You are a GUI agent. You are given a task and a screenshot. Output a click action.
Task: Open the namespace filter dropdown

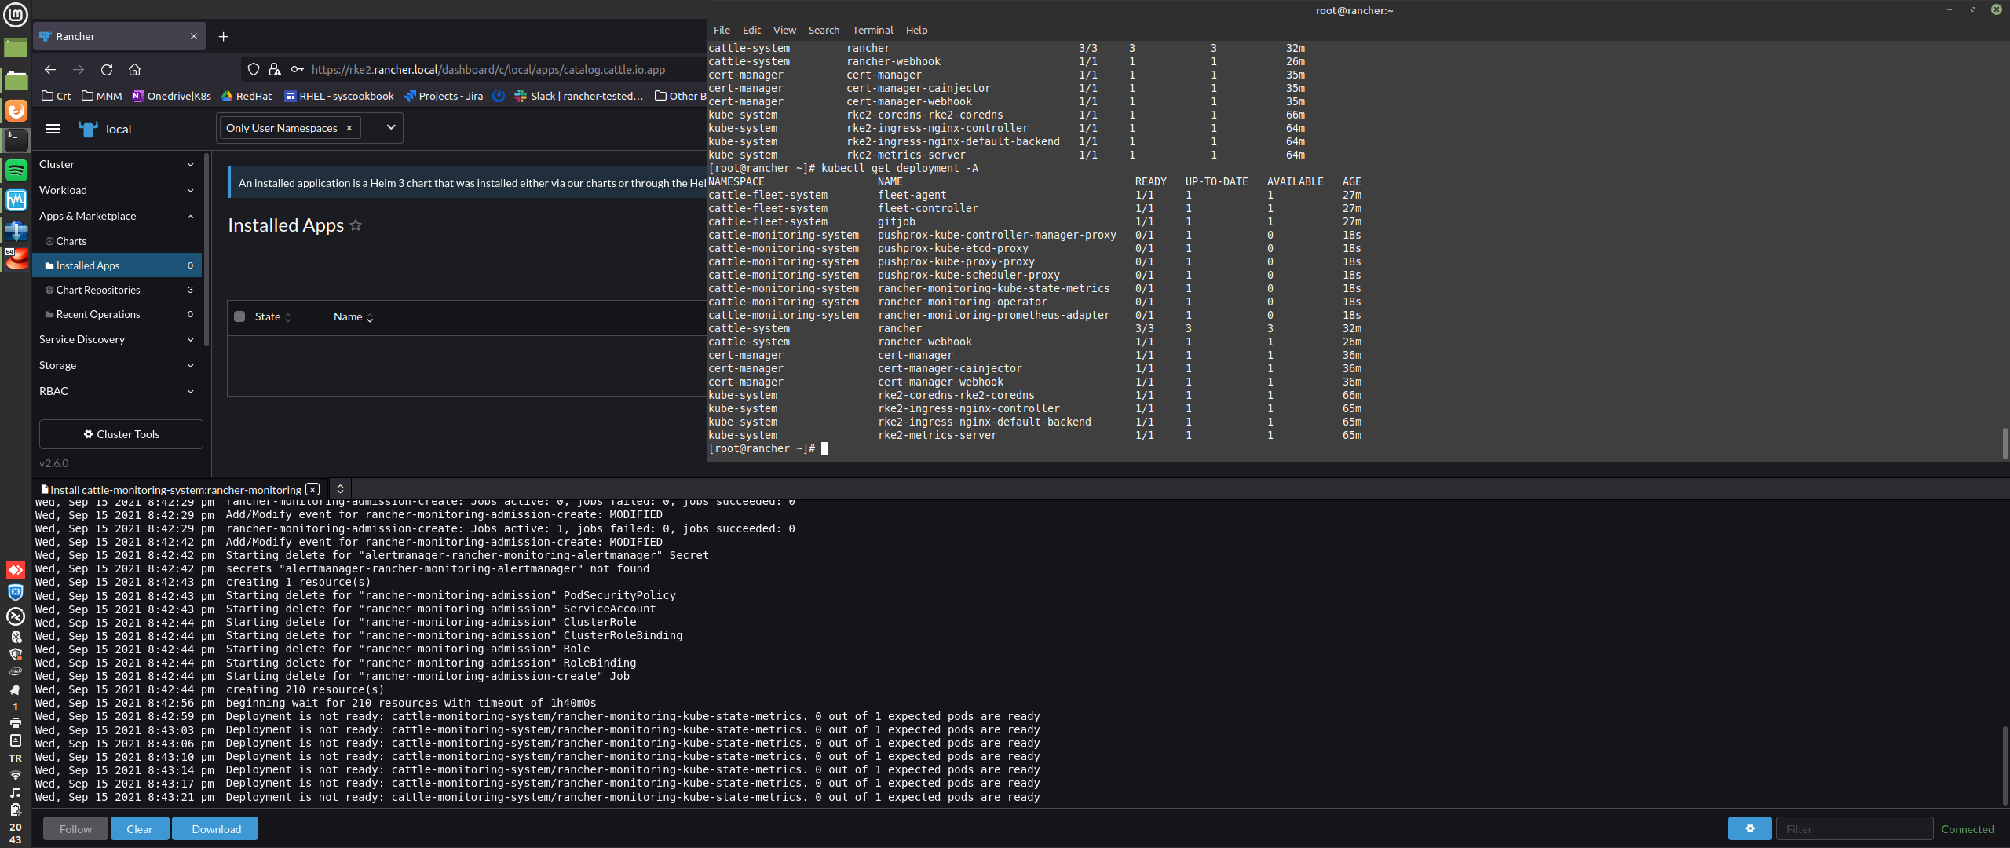[x=391, y=128]
